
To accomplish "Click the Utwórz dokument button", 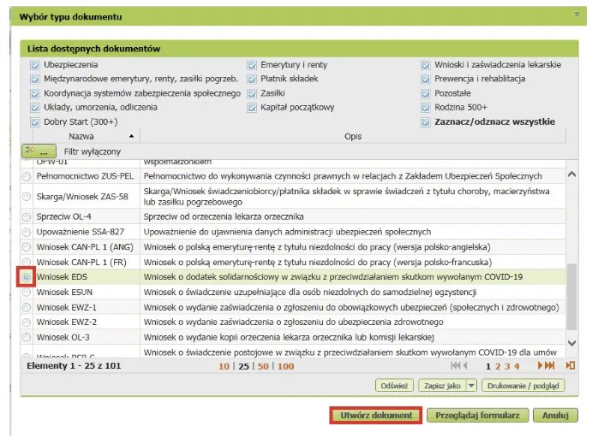I will (376, 415).
